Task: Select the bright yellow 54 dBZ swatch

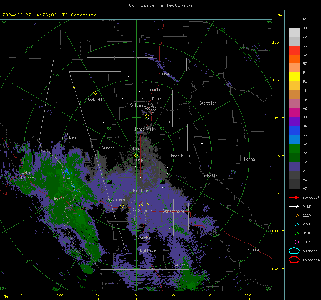Action: coord(294,77)
